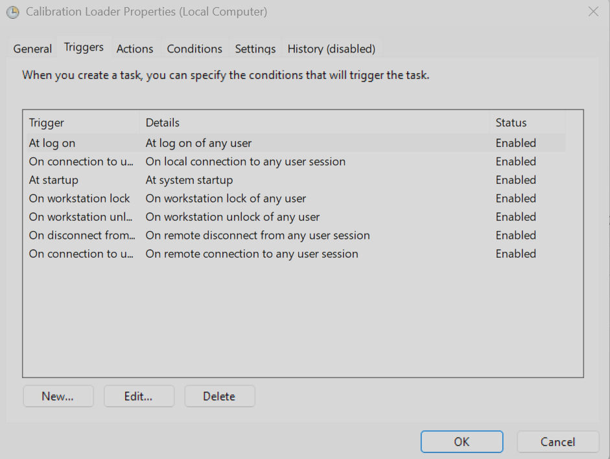Click Enabled status of workstation lock row

516,198
